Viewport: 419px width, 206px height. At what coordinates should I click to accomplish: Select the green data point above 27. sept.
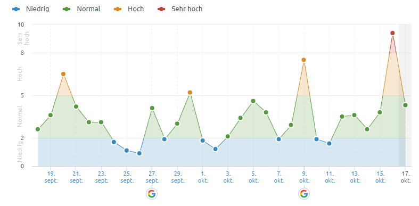click(152, 108)
